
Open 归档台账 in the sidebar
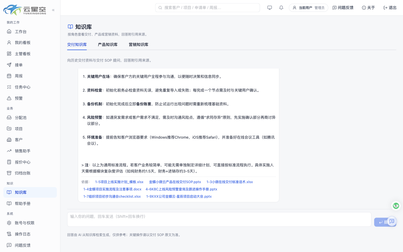point(30,173)
